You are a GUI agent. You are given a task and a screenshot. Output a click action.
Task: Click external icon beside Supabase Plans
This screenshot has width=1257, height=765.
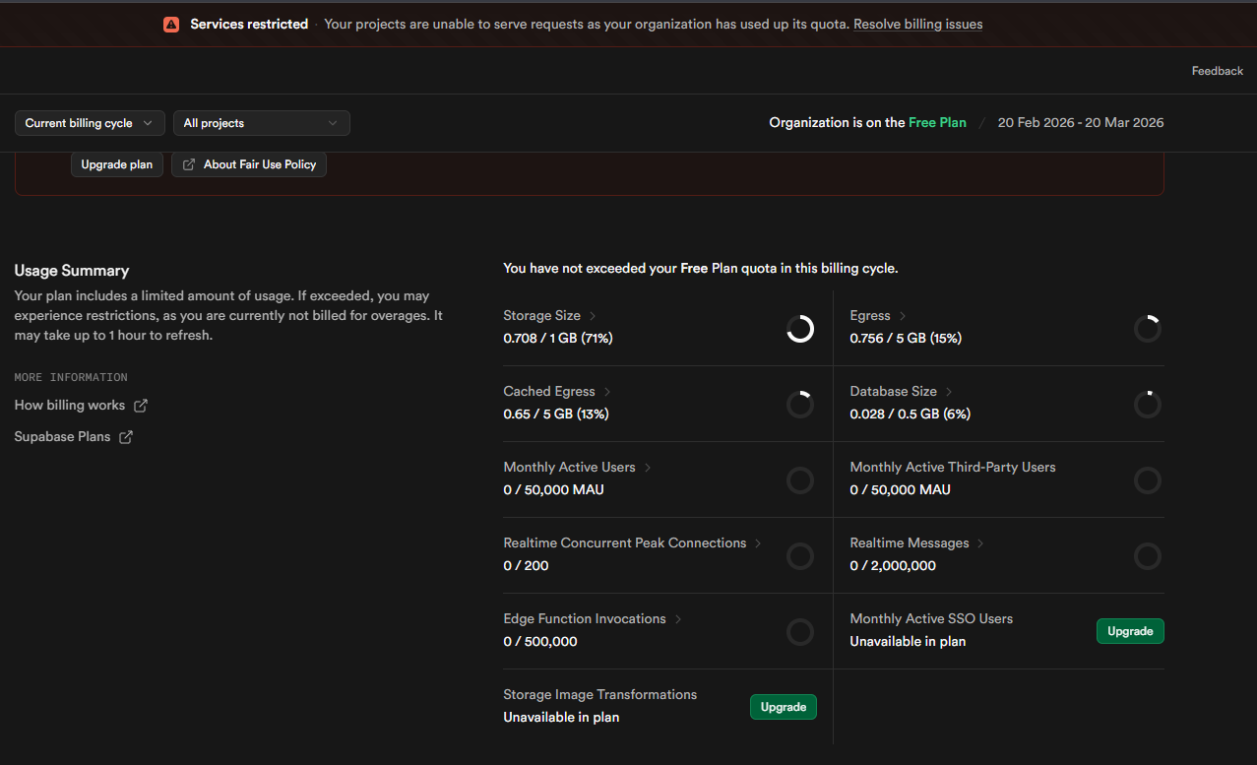tap(126, 437)
